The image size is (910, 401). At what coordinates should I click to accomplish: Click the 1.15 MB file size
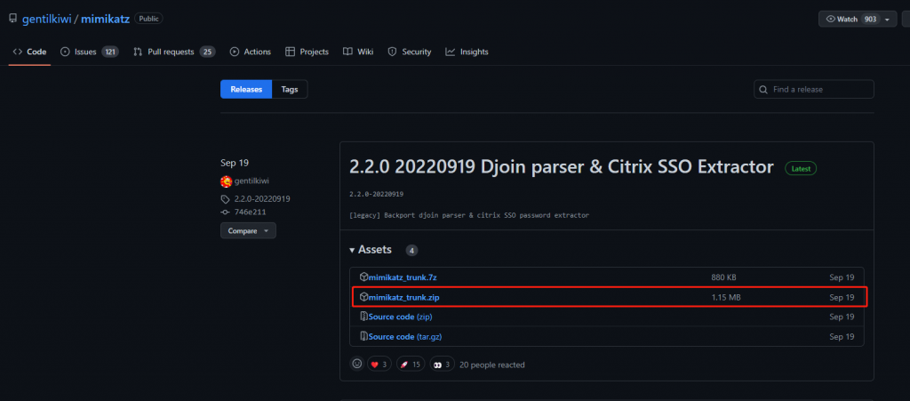(x=726, y=297)
